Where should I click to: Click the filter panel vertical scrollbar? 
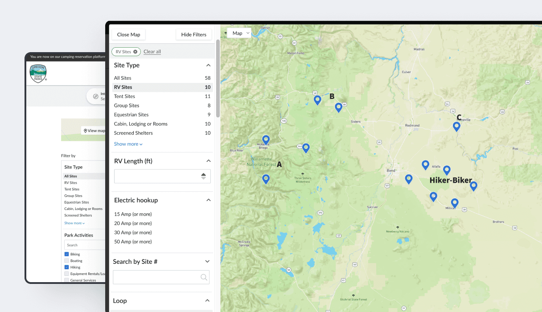click(x=218, y=78)
